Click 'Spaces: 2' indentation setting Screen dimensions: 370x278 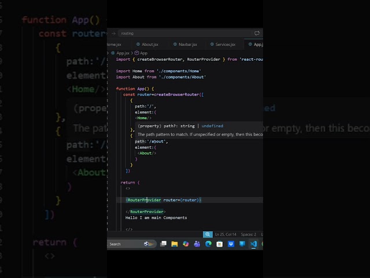point(248,234)
